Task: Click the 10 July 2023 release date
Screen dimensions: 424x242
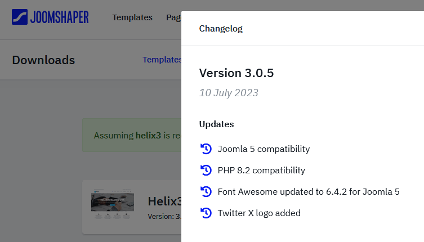Action: tap(229, 93)
